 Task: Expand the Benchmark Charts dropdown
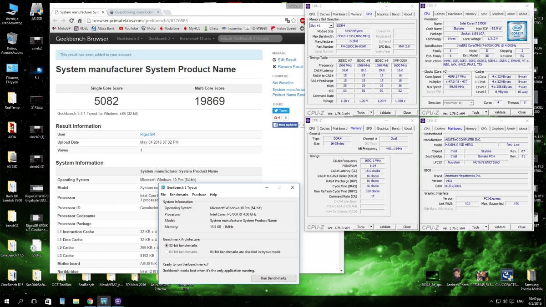point(197,39)
